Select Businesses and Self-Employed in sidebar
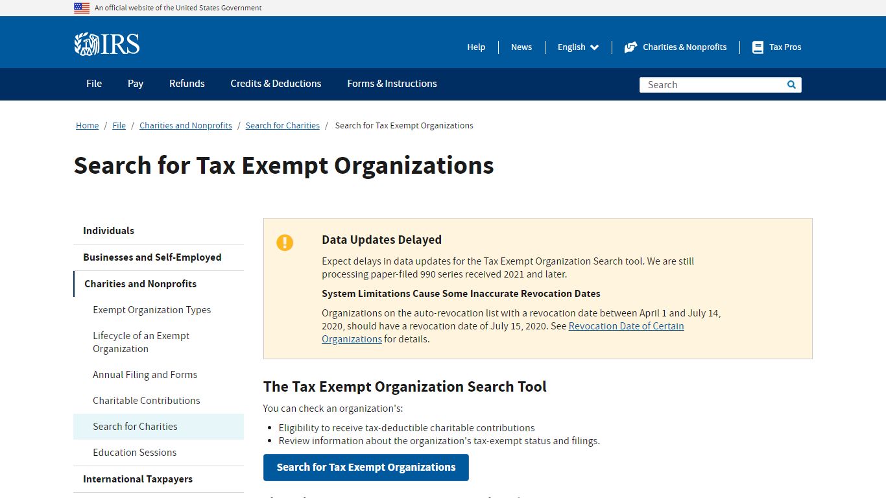Image resolution: width=886 pixels, height=498 pixels. [x=158, y=257]
